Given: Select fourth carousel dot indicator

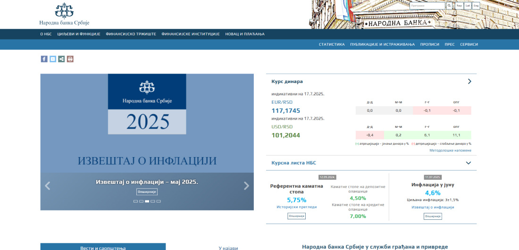Looking at the screenshot, I should click(153, 201).
